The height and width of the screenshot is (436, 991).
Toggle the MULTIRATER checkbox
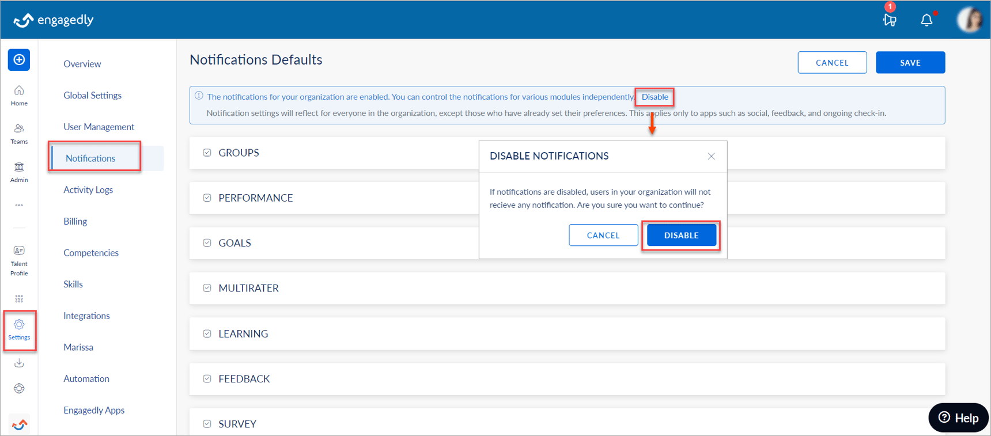(x=207, y=288)
